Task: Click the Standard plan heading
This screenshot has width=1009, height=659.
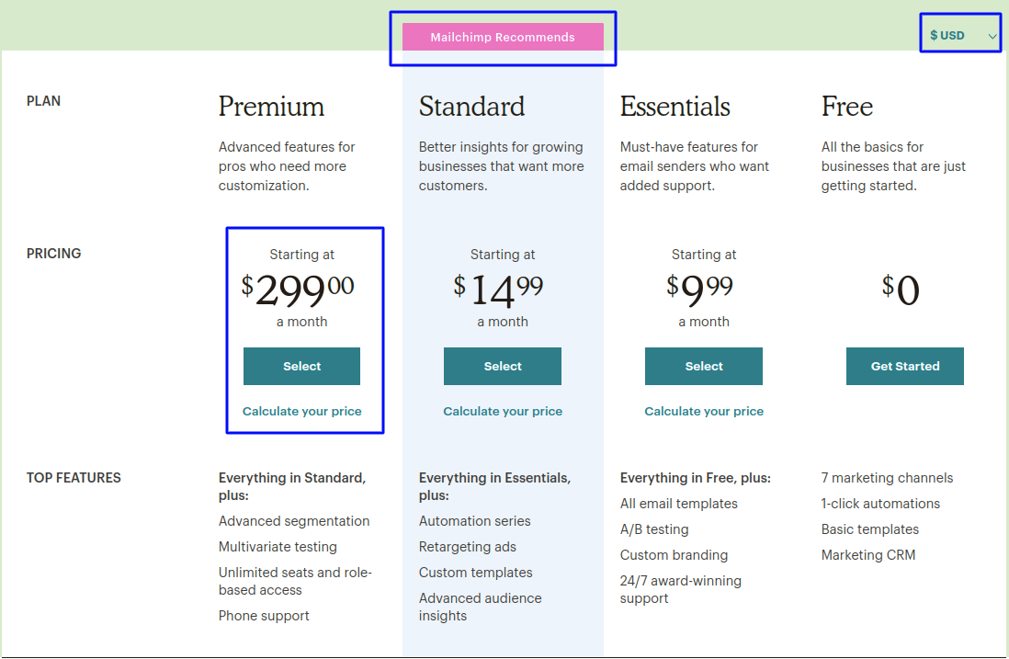Action: [x=471, y=108]
